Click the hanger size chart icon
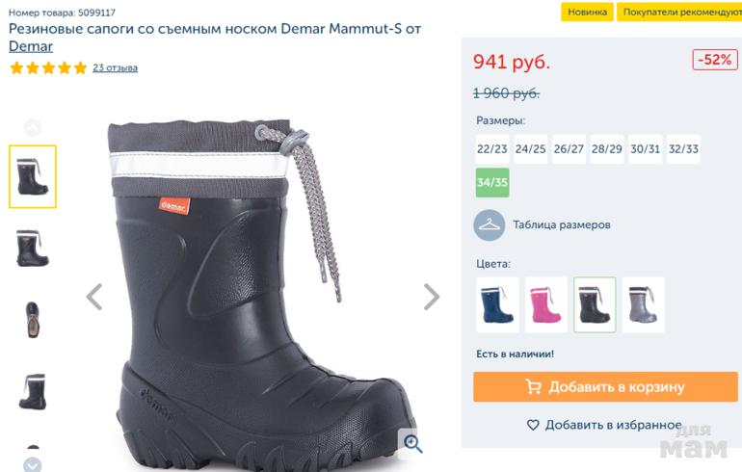Image resolution: width=742 pixels, height=472 pixels. click(x=490, y=224)
